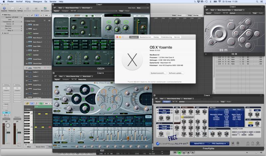The width and height of the screenshot is (266, 156).
Task: Click the Software-update button
Action: [x=176, y=73]
